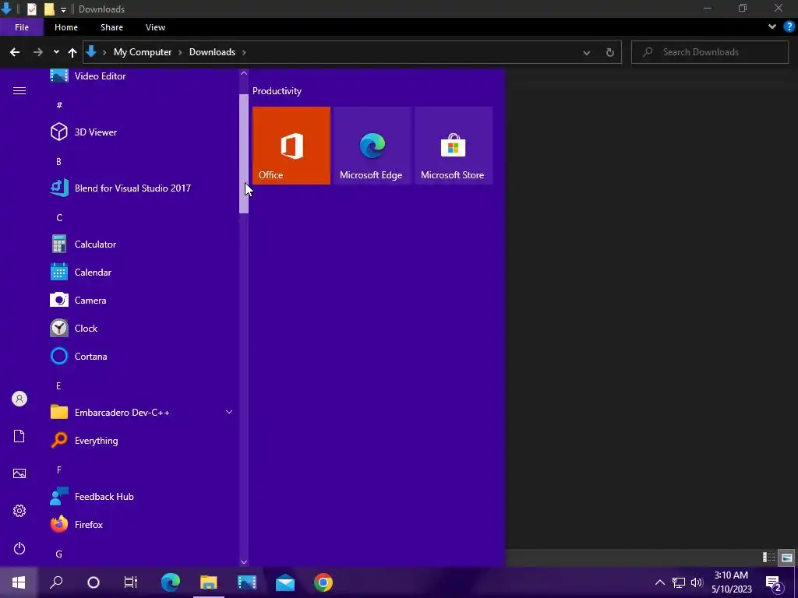The image size is (798, 598).
Task: Switch to the View ribbon tab
Action: (x=155, y=27)
